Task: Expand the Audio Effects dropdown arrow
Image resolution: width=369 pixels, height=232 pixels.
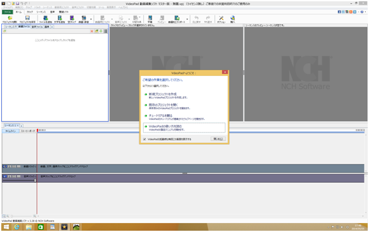Action: [129, 19]
